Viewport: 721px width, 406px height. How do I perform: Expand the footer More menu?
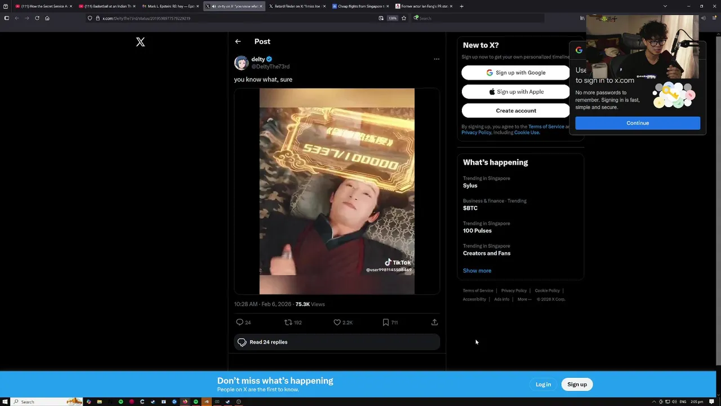coord(524,299)
